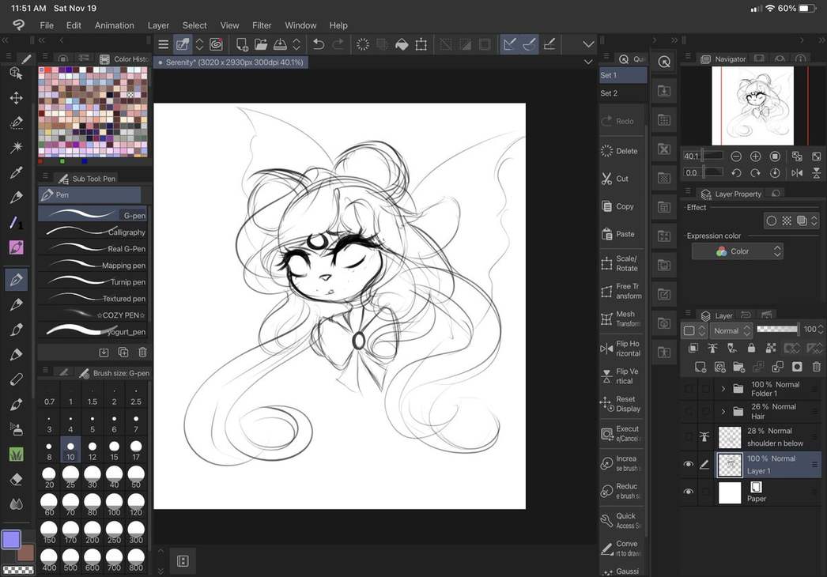The image size is (827, 577).
Task: Expand the Hair layer folder
Action: 723,411
